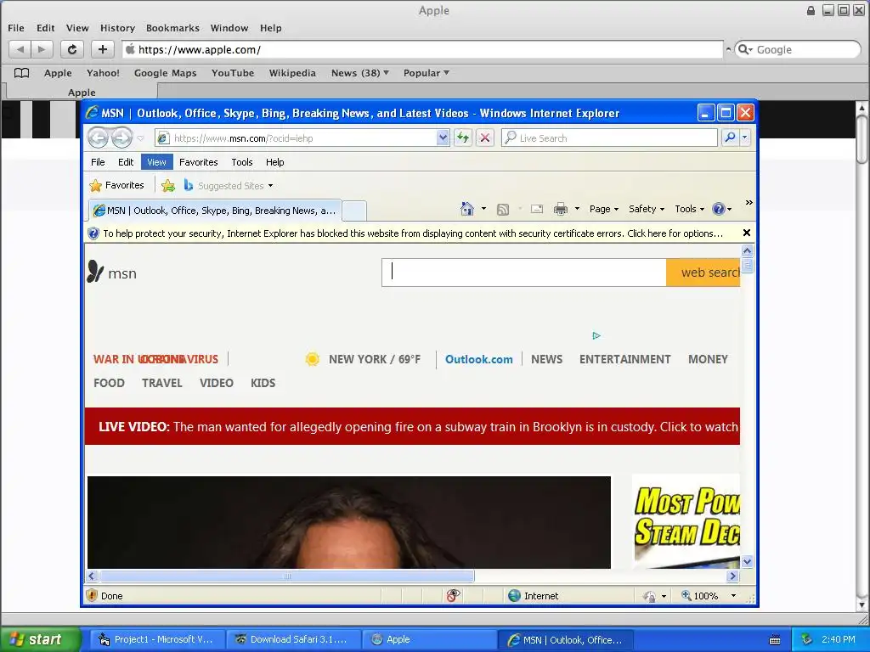The image size is (870, 652).
Task: Click Internet Explorer's back button
Action: point(99,138)
